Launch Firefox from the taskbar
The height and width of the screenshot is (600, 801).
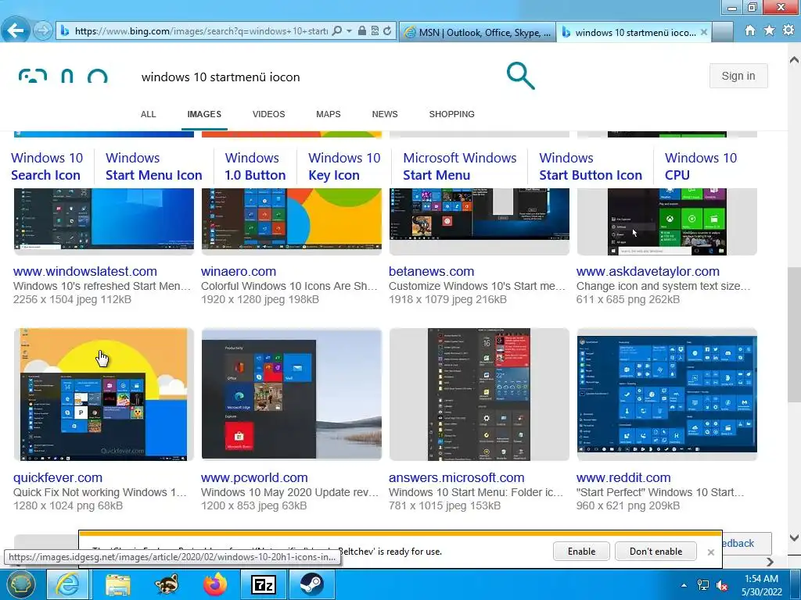click(x=215, y=584)
